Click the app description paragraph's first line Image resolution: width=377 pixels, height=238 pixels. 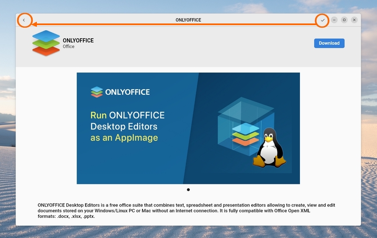tap(186, 205)
